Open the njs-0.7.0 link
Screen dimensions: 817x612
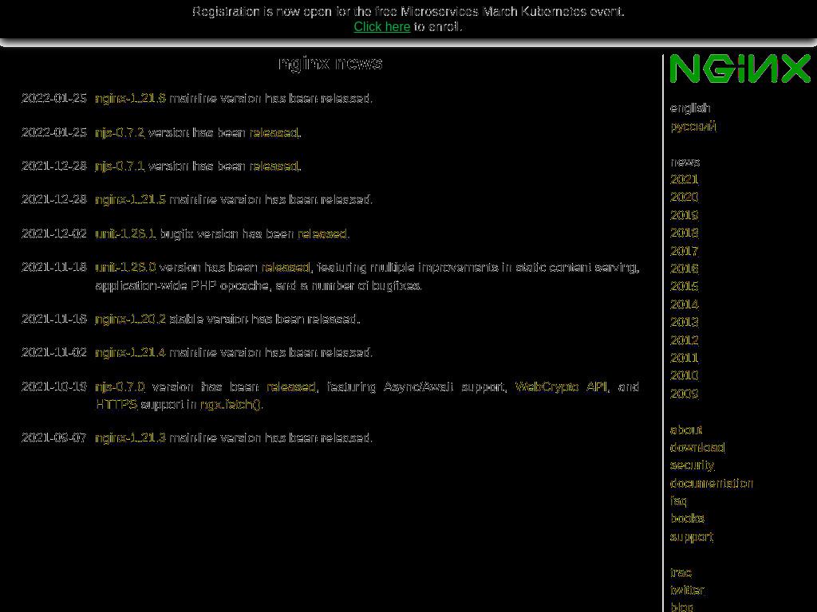(x=120, y=386)
